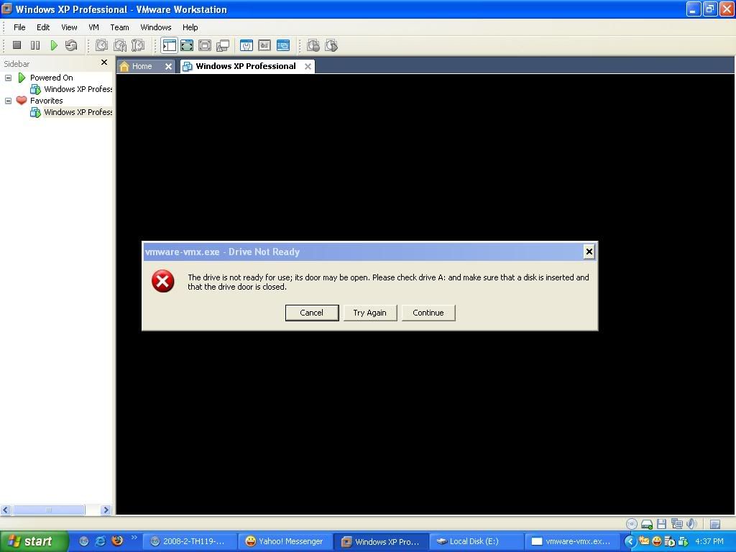This screenshot has width=736, height=552.
Task: Click the floppy drive icon in VM status bar
Action: click(661, 525)
